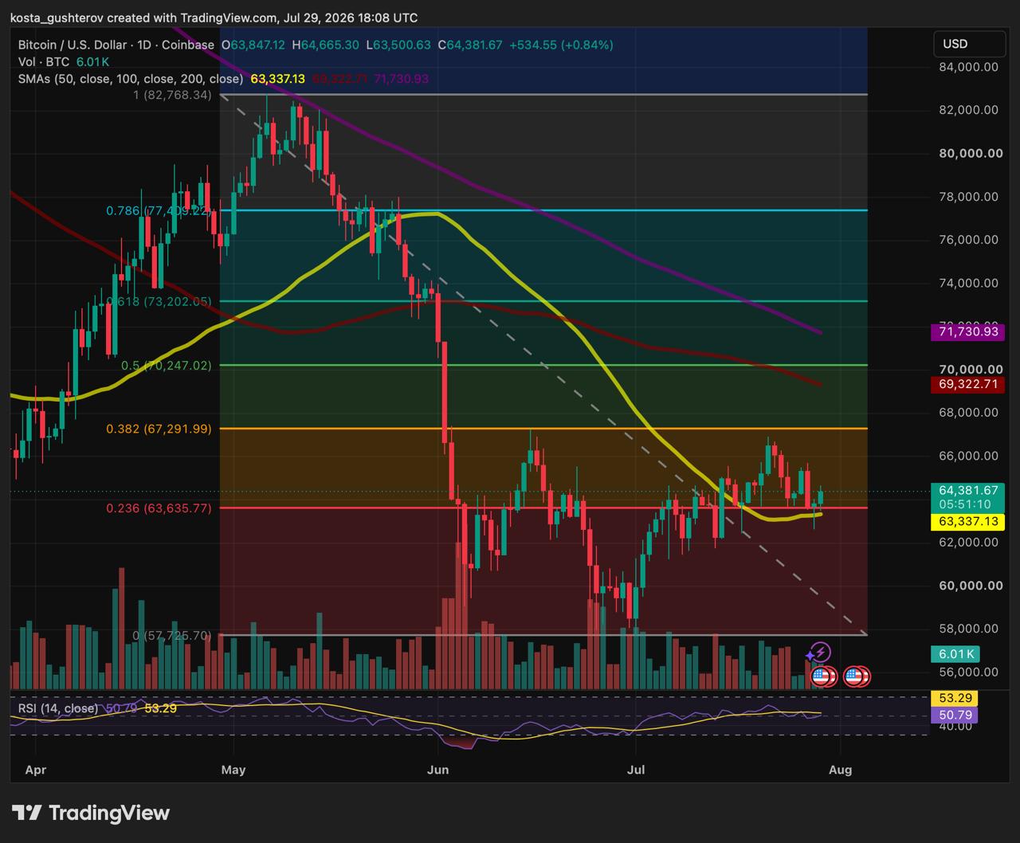Screen dimensions: 1020x843
Task: Click the 66,000.00 price axis label
Action: click(968, 456)
